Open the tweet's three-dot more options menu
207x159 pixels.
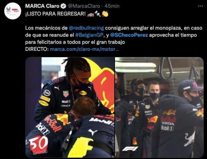[x=200, y=6]
